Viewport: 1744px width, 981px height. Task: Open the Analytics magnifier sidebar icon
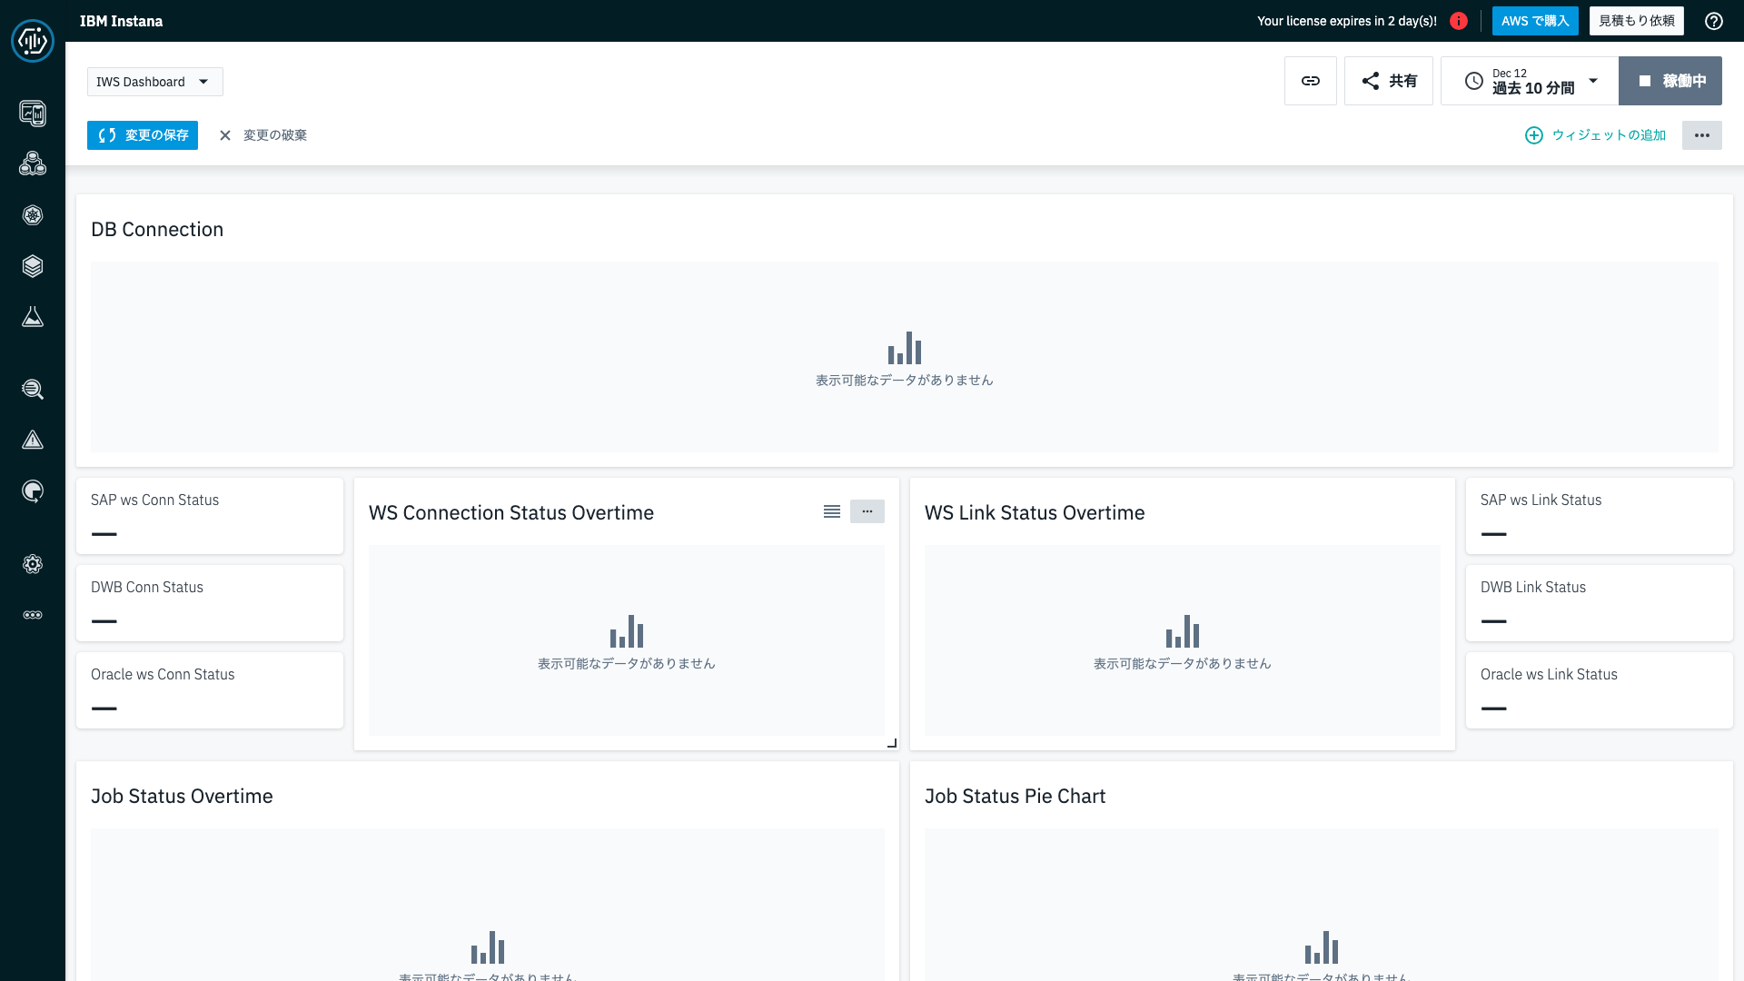click(x=33, y=390)
